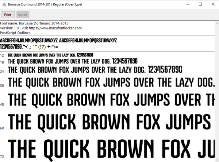Click the vertical scrollbar track
The image size is (219, 162).
click(217, 92)
